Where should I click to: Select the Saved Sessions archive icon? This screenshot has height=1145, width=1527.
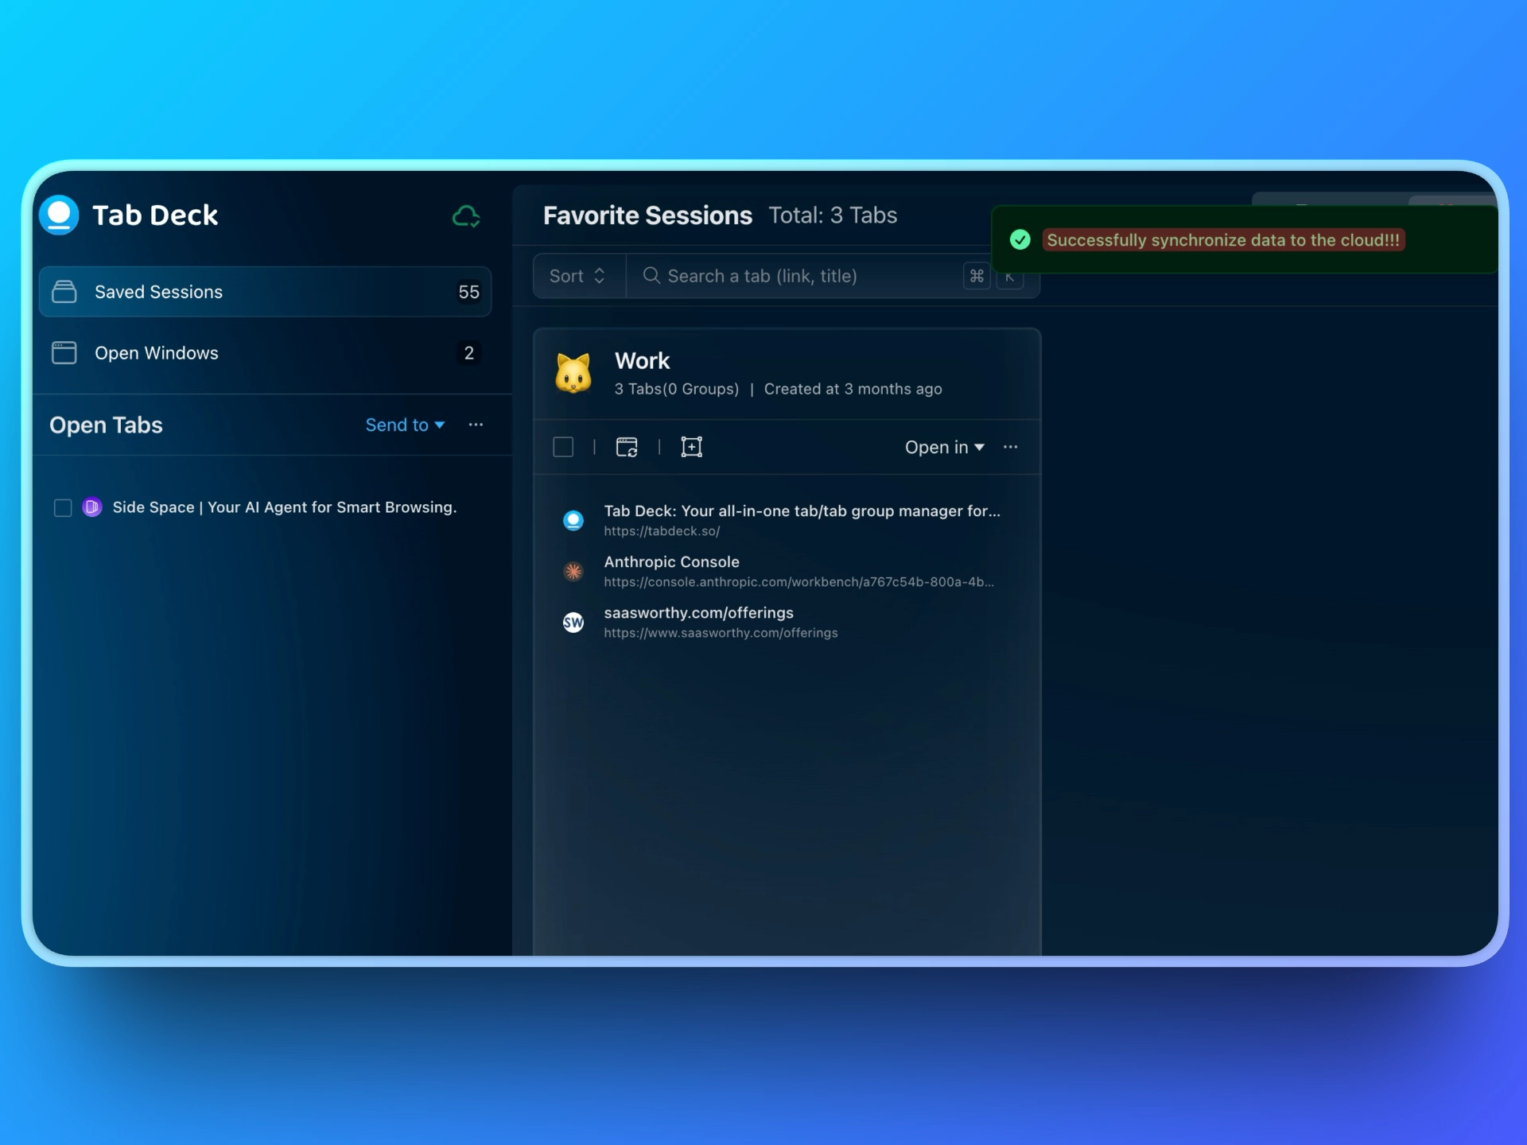(x=64, y=291)
